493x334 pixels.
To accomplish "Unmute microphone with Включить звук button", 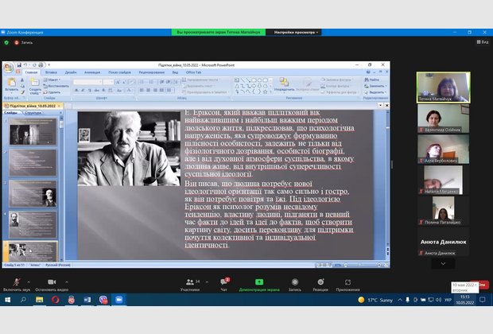I will [14, 282].
